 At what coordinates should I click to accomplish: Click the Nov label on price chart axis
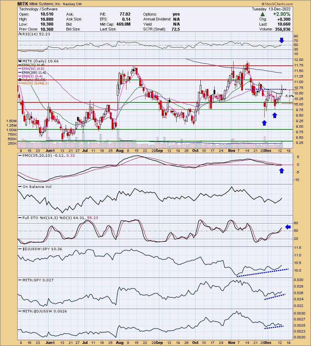(x=232, y=151)
